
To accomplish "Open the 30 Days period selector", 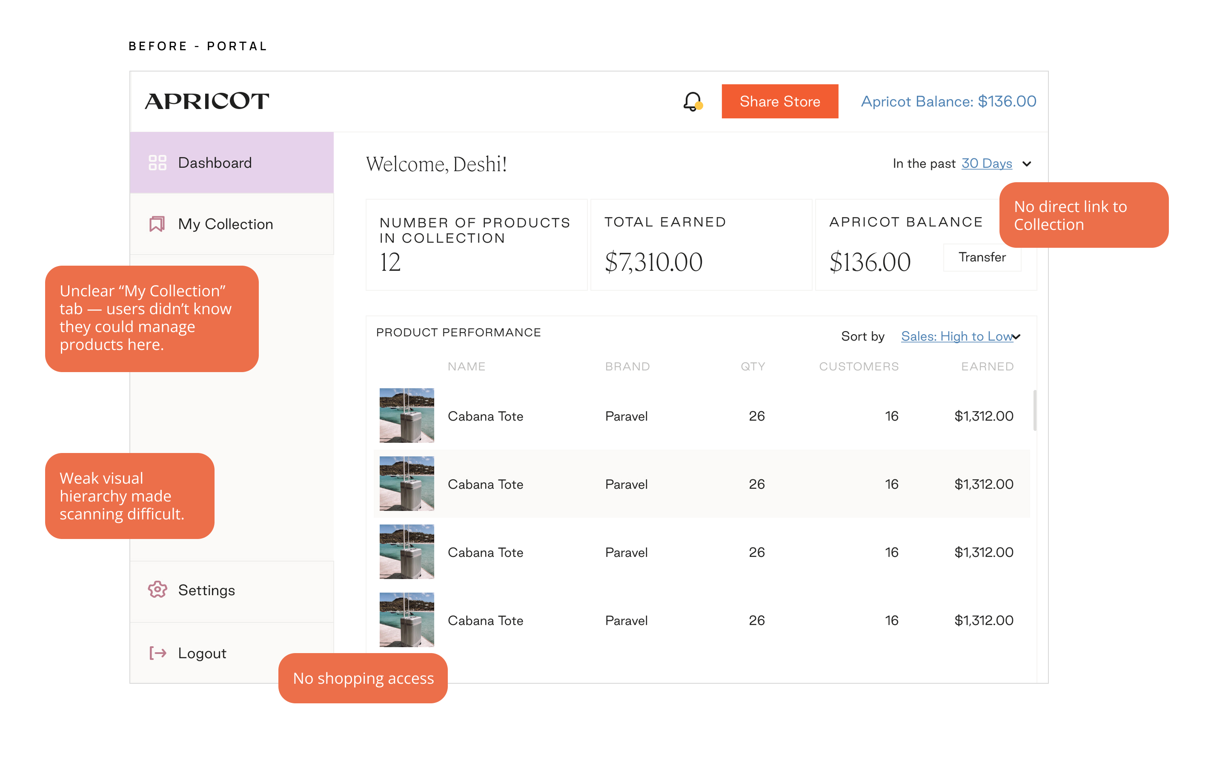I will [x=986, y=163].
